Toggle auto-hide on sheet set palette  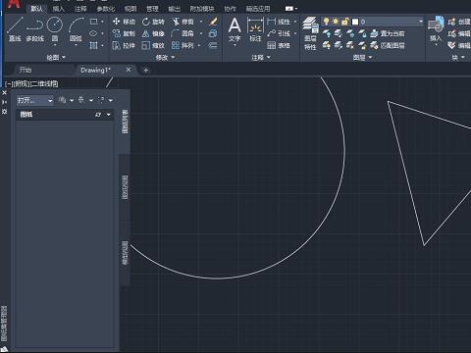[x=4, y=102]
